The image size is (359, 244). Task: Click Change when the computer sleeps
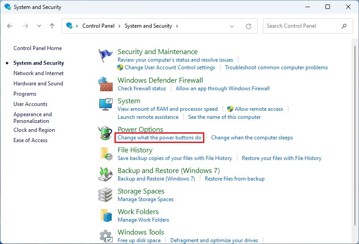[x=252, y=138]
